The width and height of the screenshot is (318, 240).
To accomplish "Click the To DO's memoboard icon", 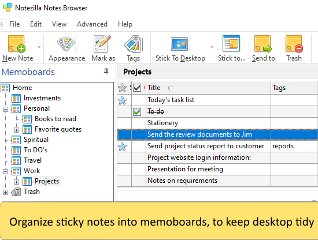I will tap(16, 151).
